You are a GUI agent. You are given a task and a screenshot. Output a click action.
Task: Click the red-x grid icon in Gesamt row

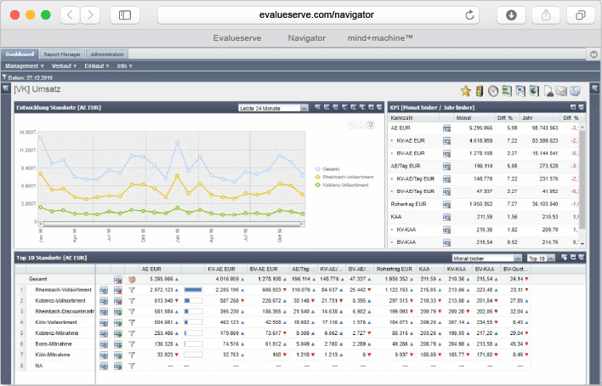click(x=118, y=280)
